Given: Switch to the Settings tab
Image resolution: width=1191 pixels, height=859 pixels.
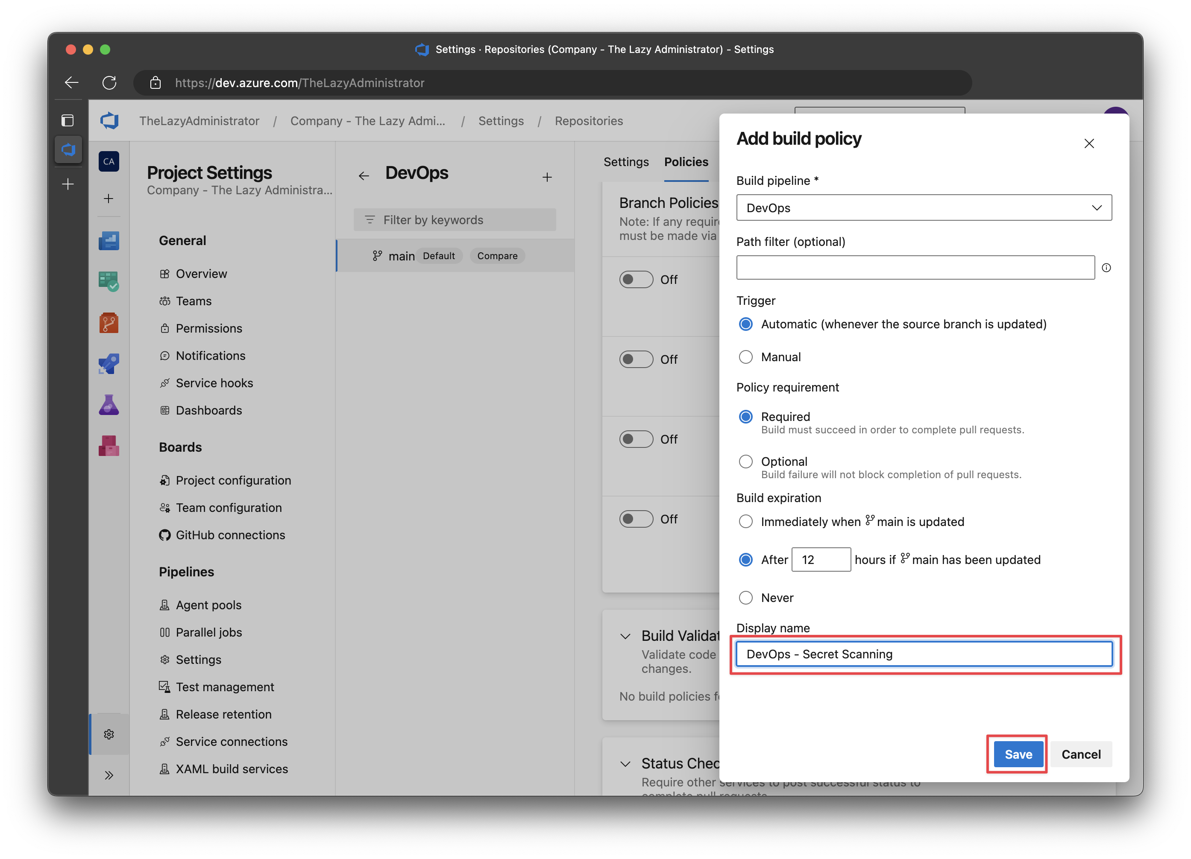Looking at the screenshot, I should 626,162.
